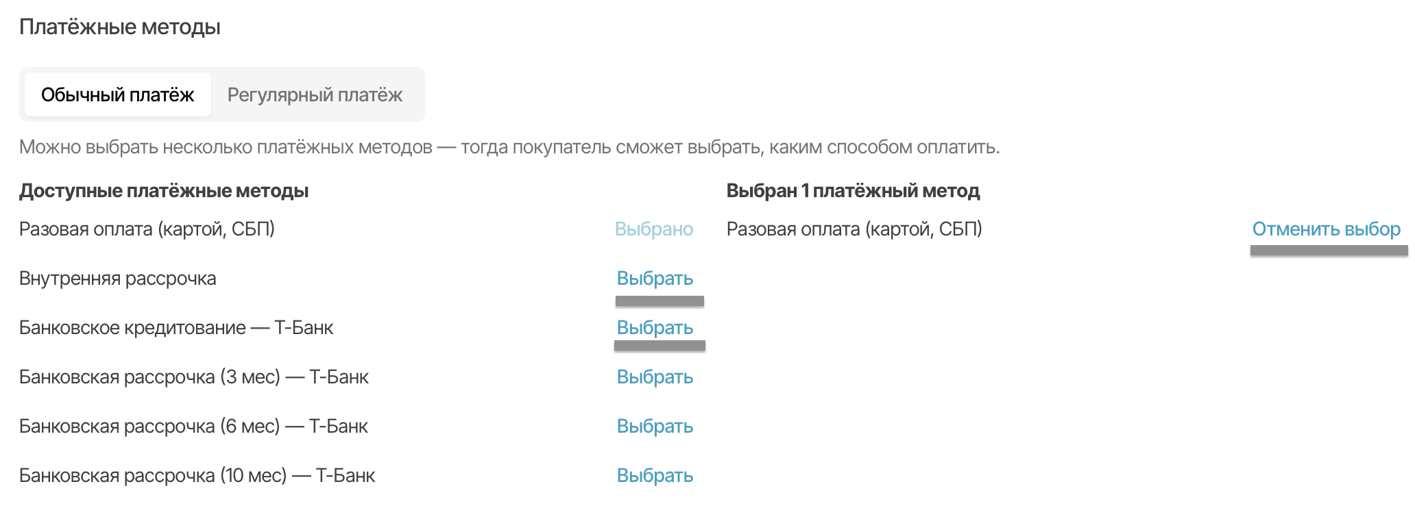Click the Доступные платёжные методы heading

pyautogui.click(x=164, y=190)
